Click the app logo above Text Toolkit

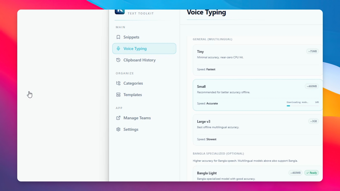pos(120,12)
